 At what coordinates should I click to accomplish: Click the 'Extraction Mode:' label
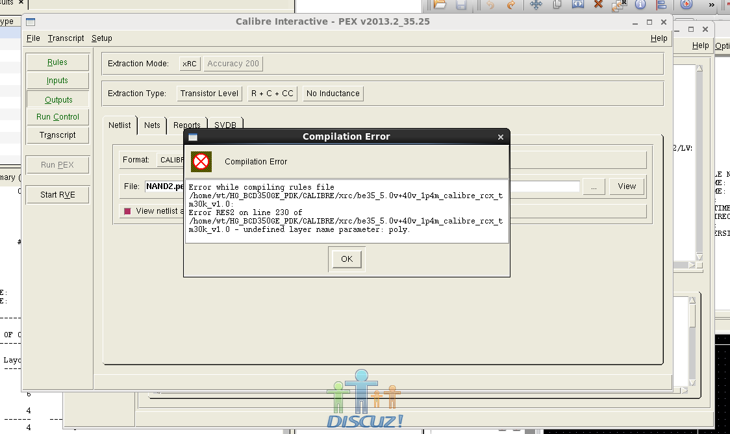coord(138,64)
